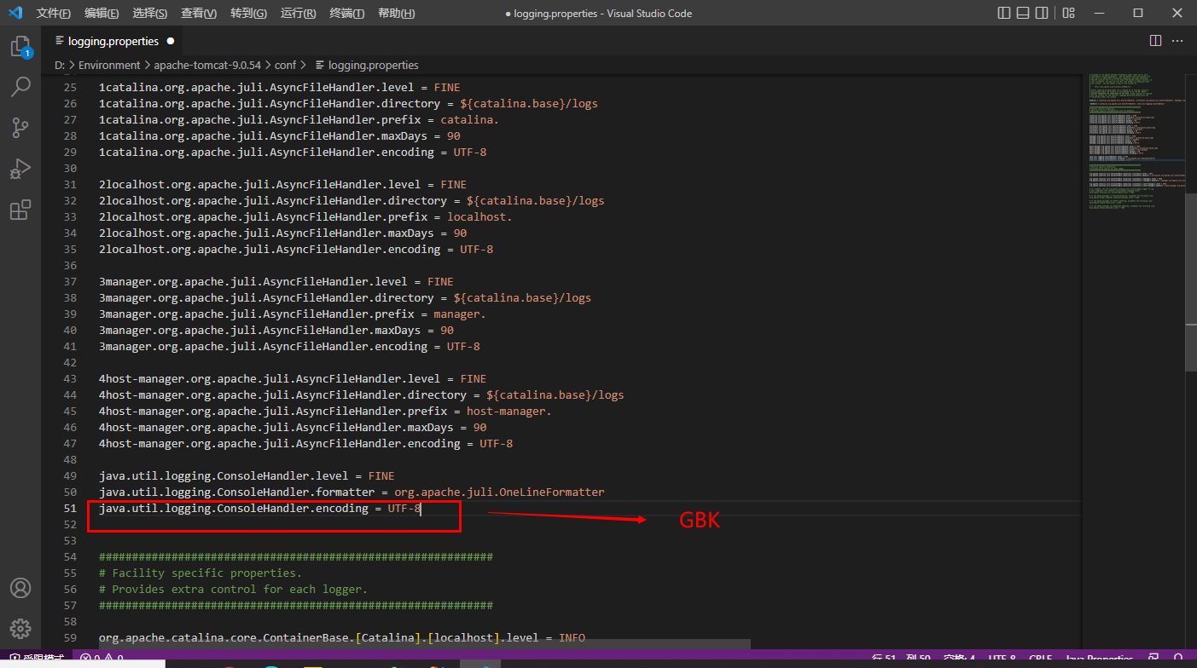
Task: Open the Source Control view
Action: (x=20, y=128)
